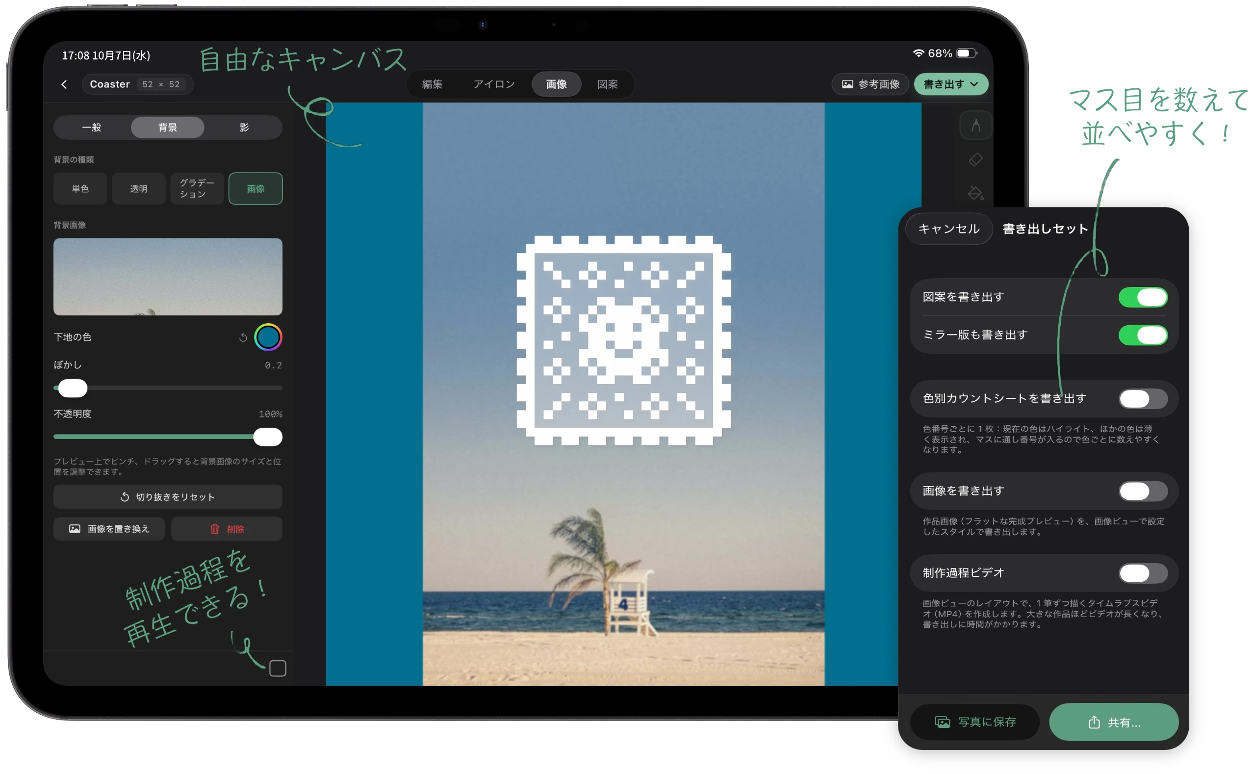Choose 単色 background type

[x=80, y=188]
